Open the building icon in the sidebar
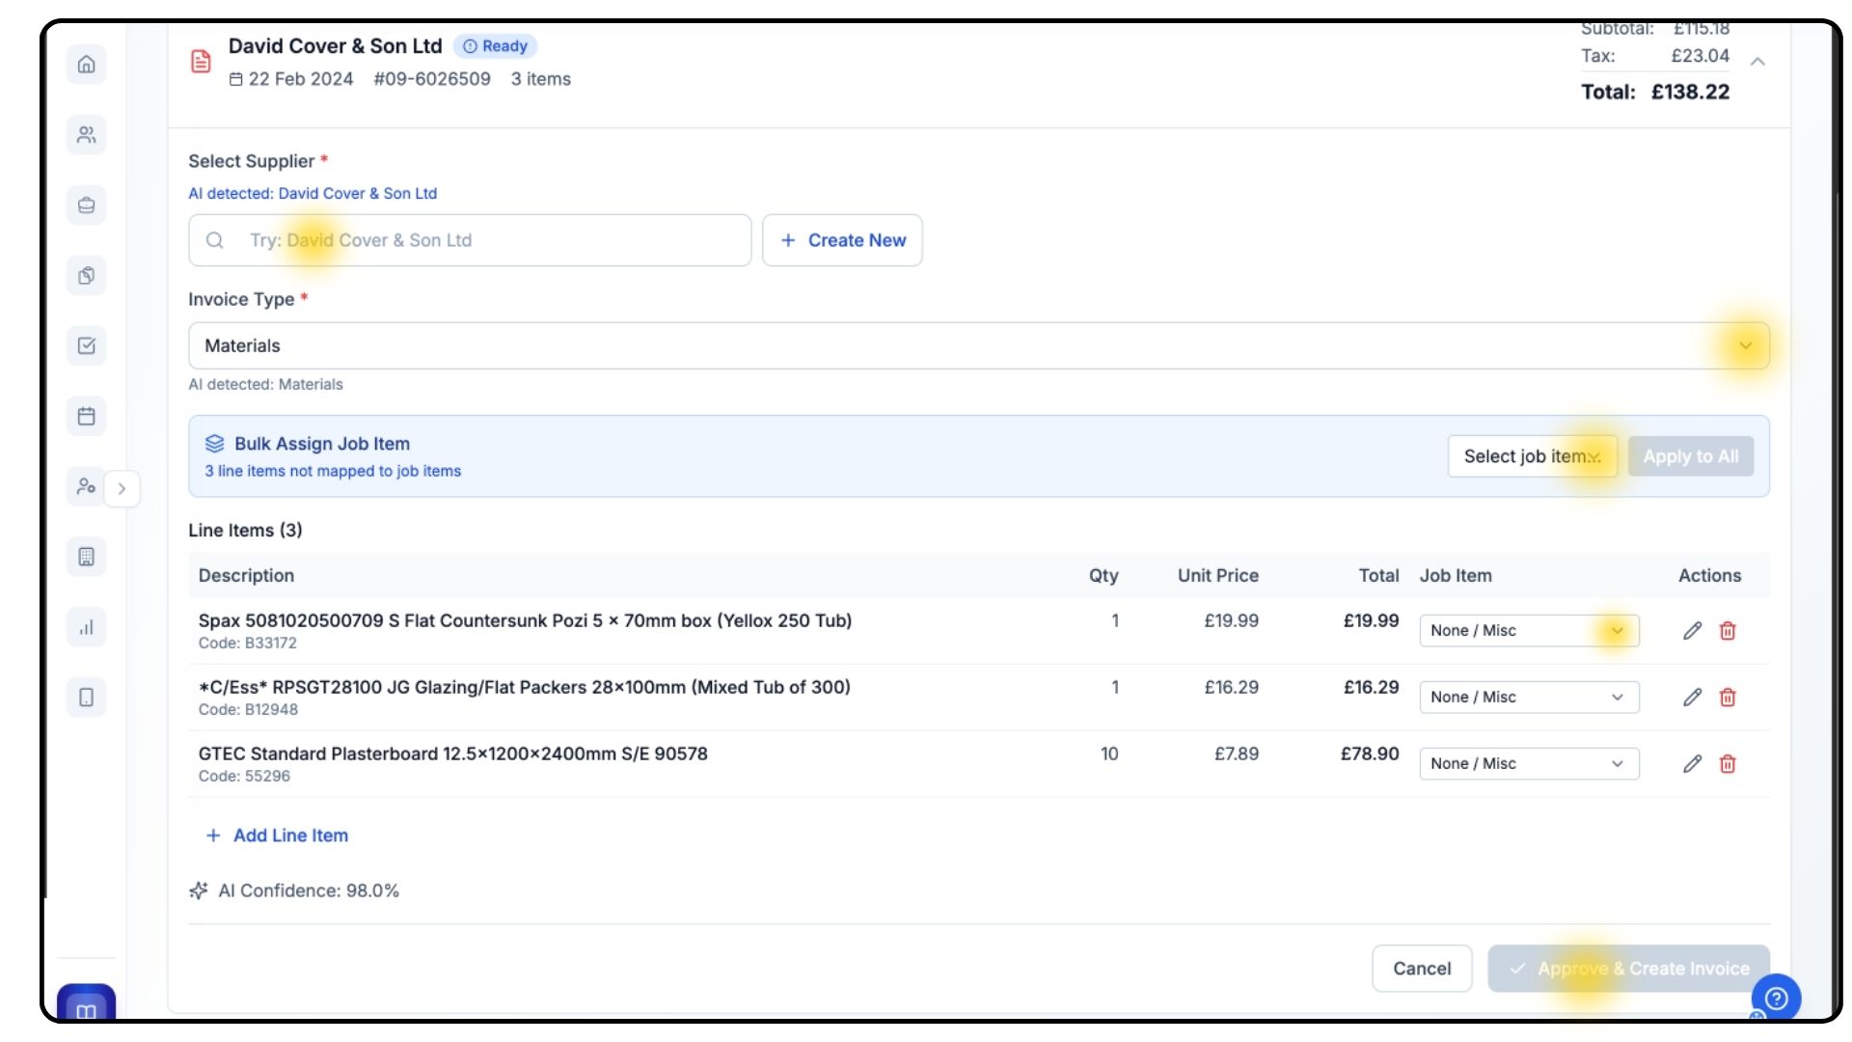The image size is (1852, 1042). [86, 557]
